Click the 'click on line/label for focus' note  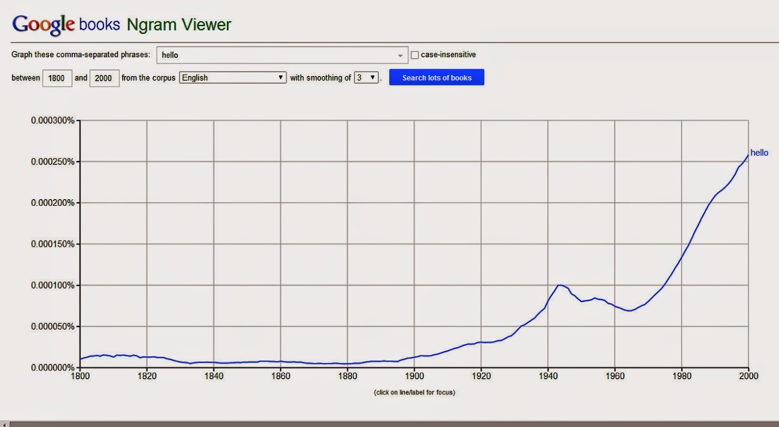[x=414, y=392]
